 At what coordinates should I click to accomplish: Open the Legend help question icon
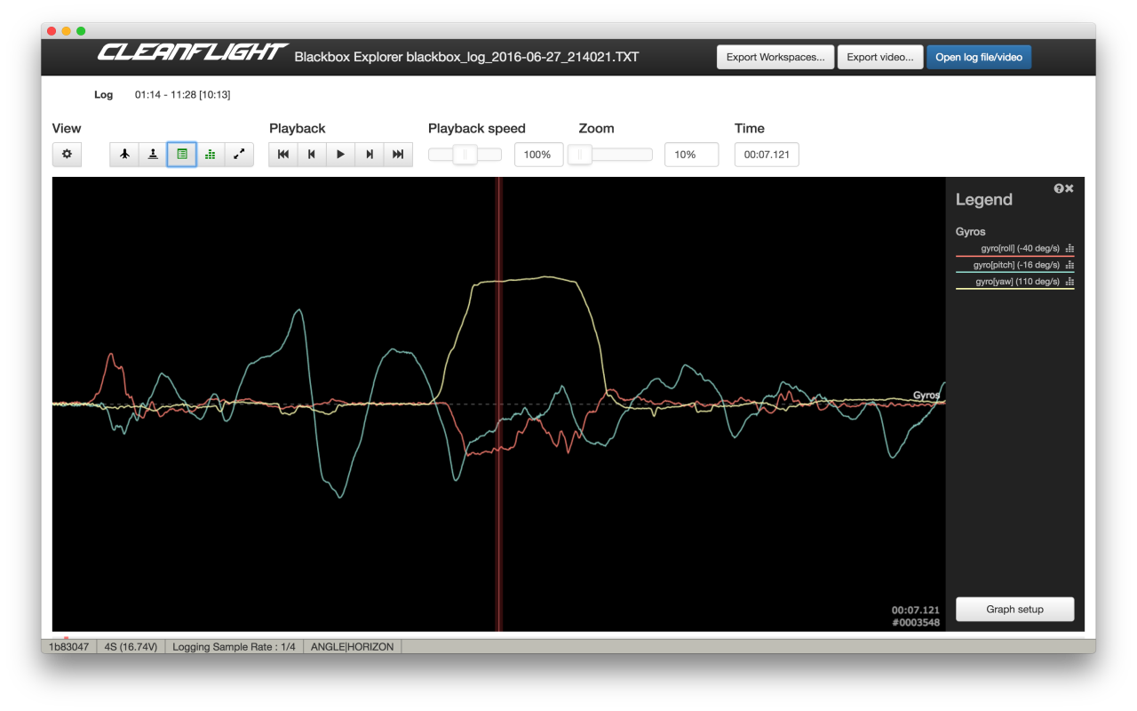pyautogui.click(x=1058, y=188)
